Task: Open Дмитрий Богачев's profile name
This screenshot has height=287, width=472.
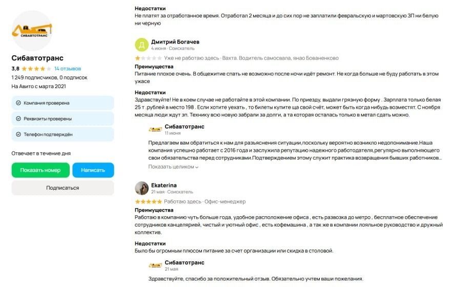Action: (x=175, y=42)
